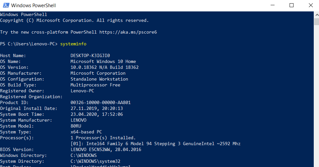Click the https://aka.ms/pscore6 URL
319x167 pixels.
coord(128,32)
